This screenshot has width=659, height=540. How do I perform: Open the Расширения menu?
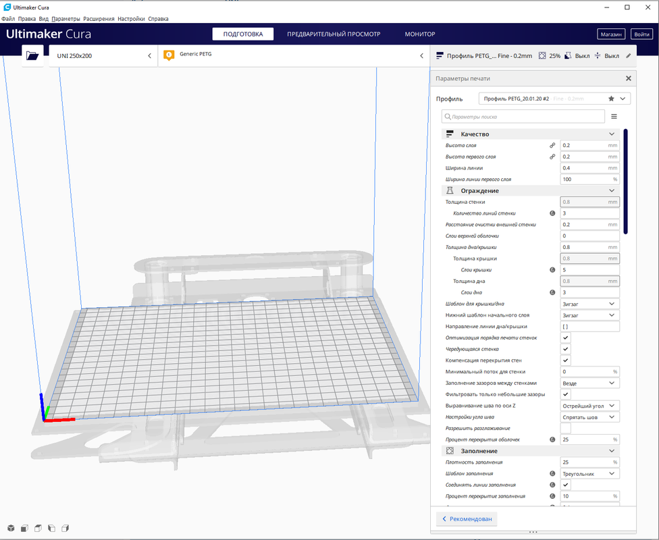click(99, 19)
